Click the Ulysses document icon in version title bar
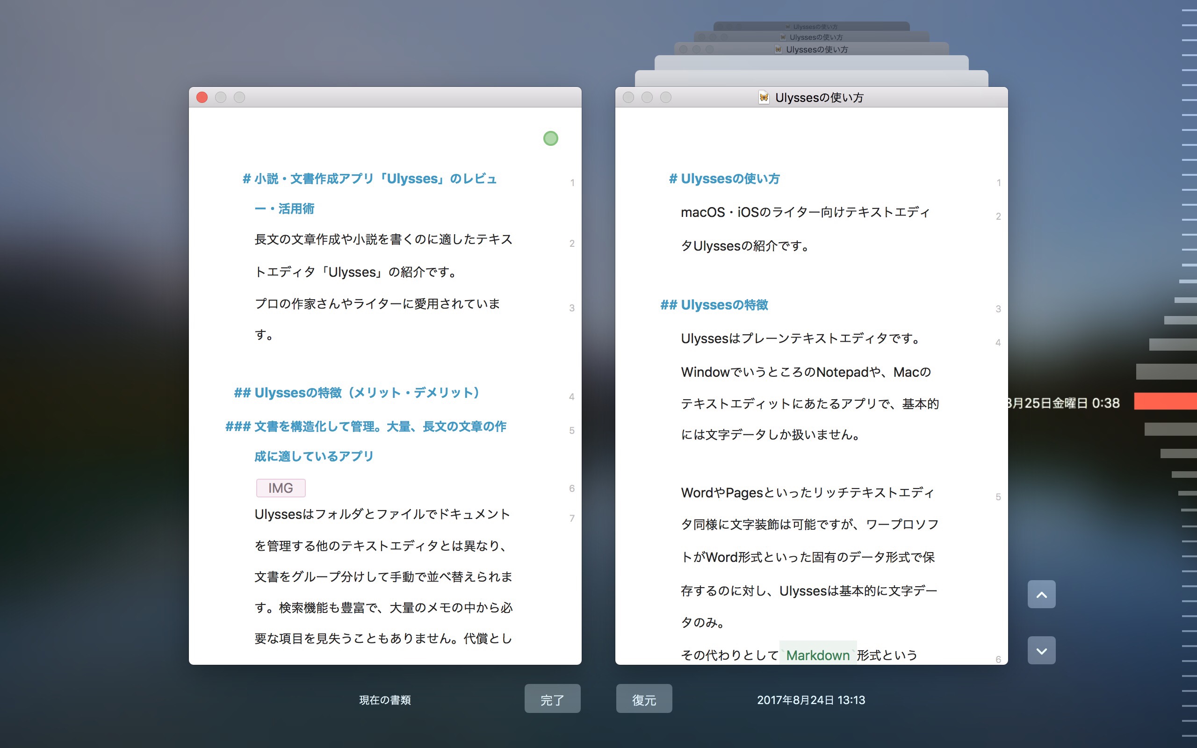This screenshot has width=1197, height=748. point(764,97)
